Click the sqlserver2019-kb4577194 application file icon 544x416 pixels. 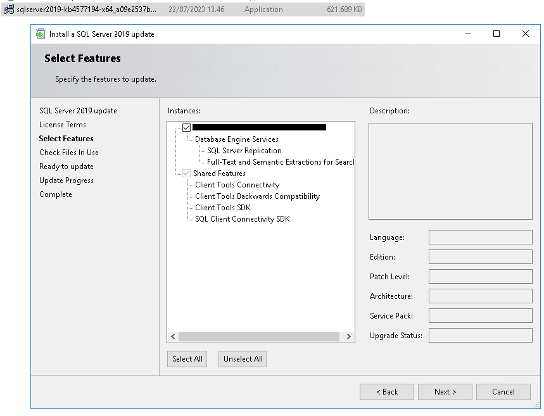9,9
